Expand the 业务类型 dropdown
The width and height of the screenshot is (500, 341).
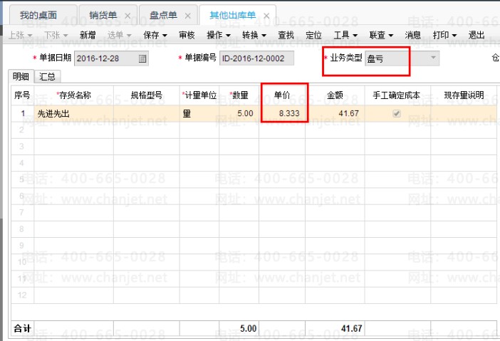433,58
